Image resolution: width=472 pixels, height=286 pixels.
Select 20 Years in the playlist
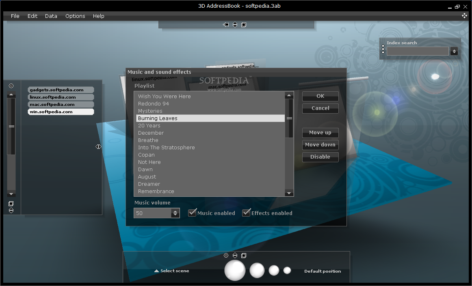(x=210, y=125)
